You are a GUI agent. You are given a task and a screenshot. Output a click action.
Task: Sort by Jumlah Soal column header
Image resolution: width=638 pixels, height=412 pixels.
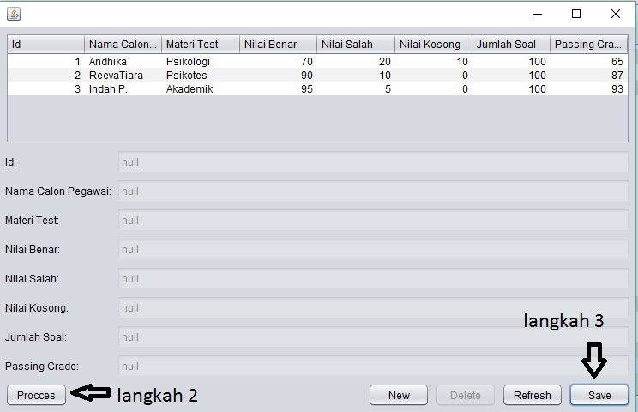coord(511,45)
